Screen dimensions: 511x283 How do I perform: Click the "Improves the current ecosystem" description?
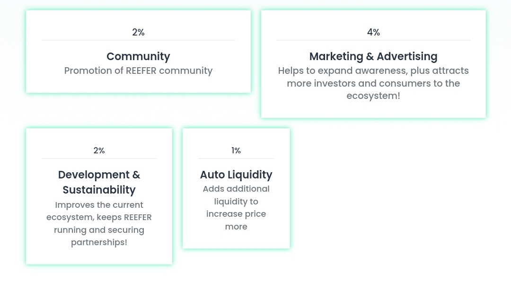pyautogui.click(x=99, y=205)
